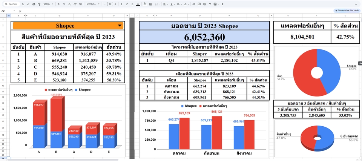
Task: Expand the orange Shopee dropdown
Action: pos(120,26)
